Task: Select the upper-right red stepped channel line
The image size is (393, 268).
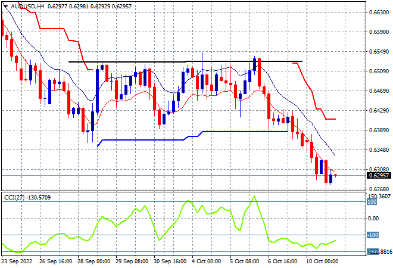Action: tap(314, 91)
